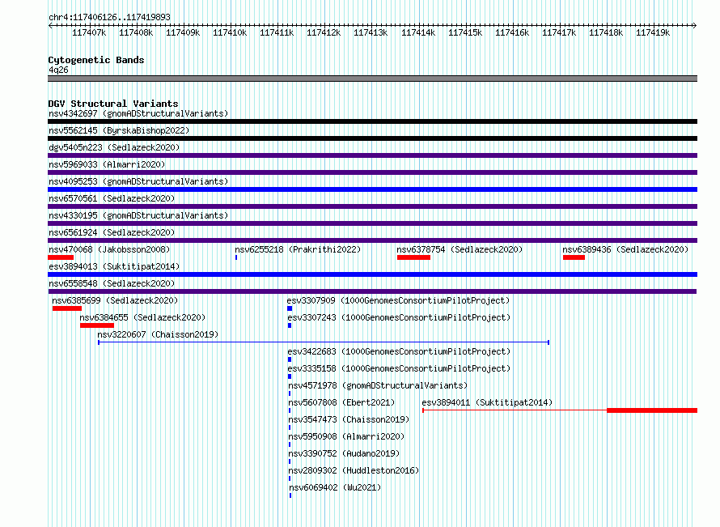Image resolution: width=720 pixels, height=527 pixels.
Task: Open the nsv4342697 (gnomADStructuralVariants) label
Action: click(138, 113)
